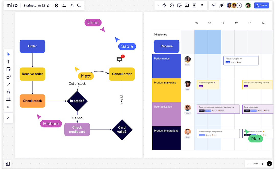Open the miro logo menu

click(x=12, y=5)
